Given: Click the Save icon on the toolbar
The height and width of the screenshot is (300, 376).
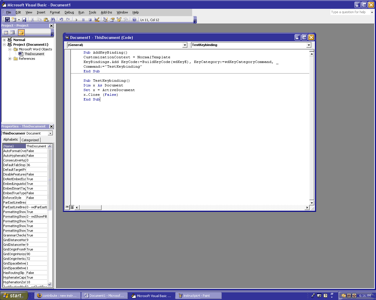Looking at the screenshot, I should pos(24,20).
